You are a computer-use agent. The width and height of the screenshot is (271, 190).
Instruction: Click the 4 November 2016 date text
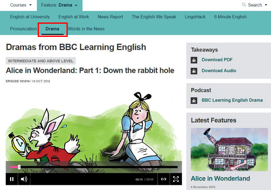(203, 187)
